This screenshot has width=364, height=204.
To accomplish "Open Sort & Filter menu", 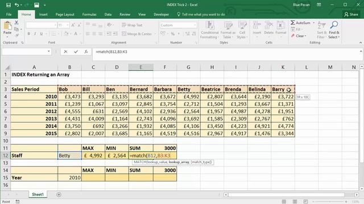I will (x=321, y=30).
